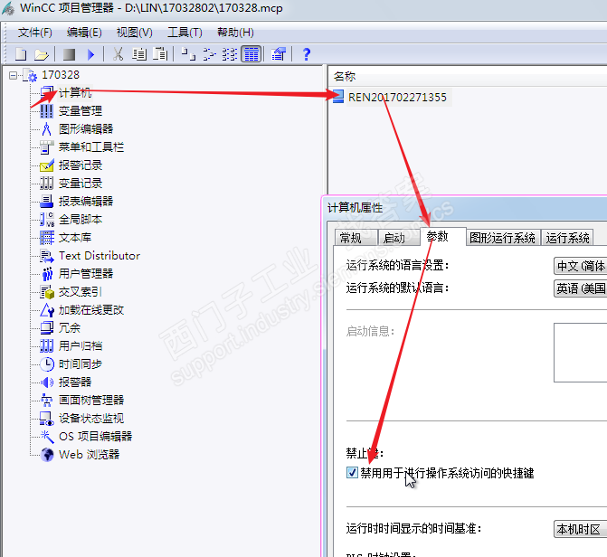Screen dimensions: 607x557
Task: Stop runtime with the Deactivate square icon
Action: (x=70, y=54)
